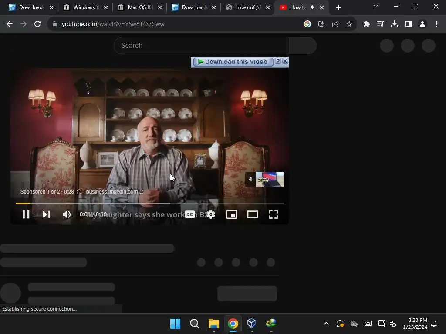Screen dimensions: 446x334
Task: Open help on the download bar
Action: 278,61
